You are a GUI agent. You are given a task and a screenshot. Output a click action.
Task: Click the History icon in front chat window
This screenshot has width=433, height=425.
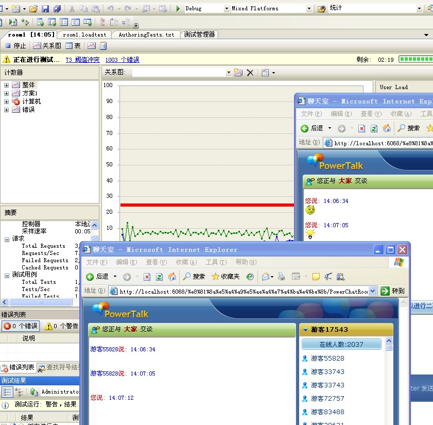point(250,276)
